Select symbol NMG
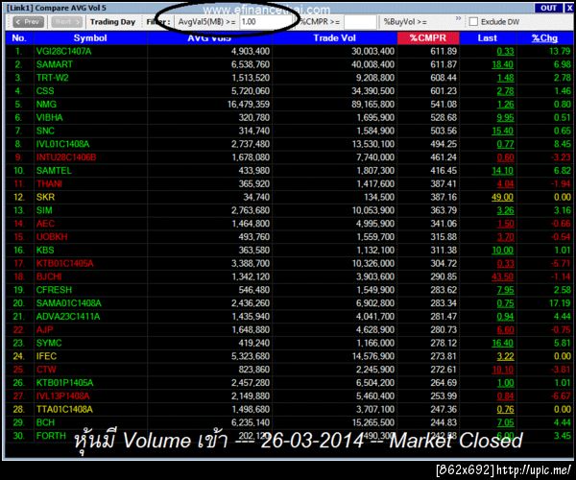576x480 pixels. coord(46,105)
